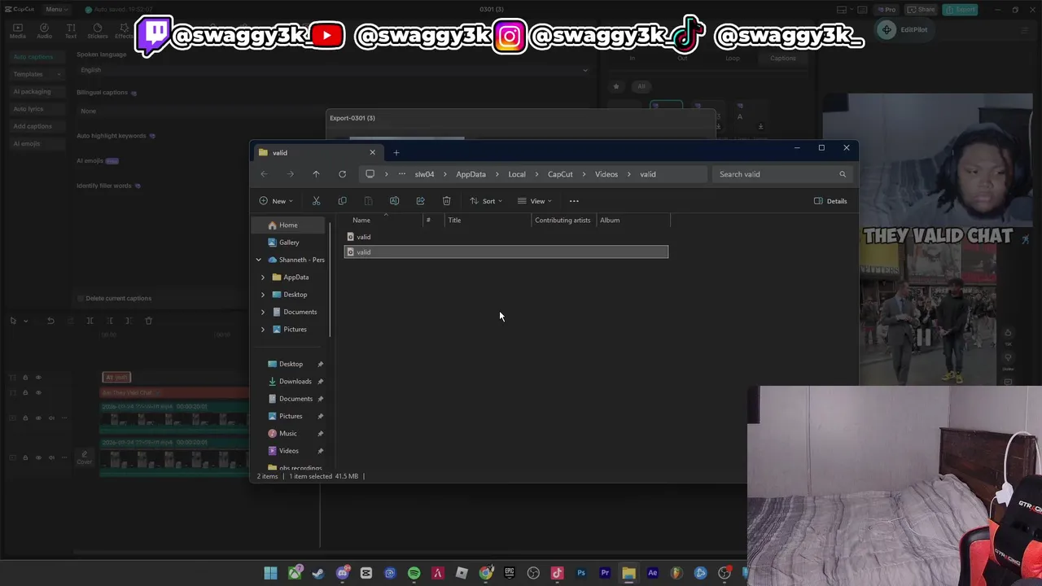Go to the Local breadcrumb folder
The height and width of the screenshot is (586, 1042).
point(517,174)
